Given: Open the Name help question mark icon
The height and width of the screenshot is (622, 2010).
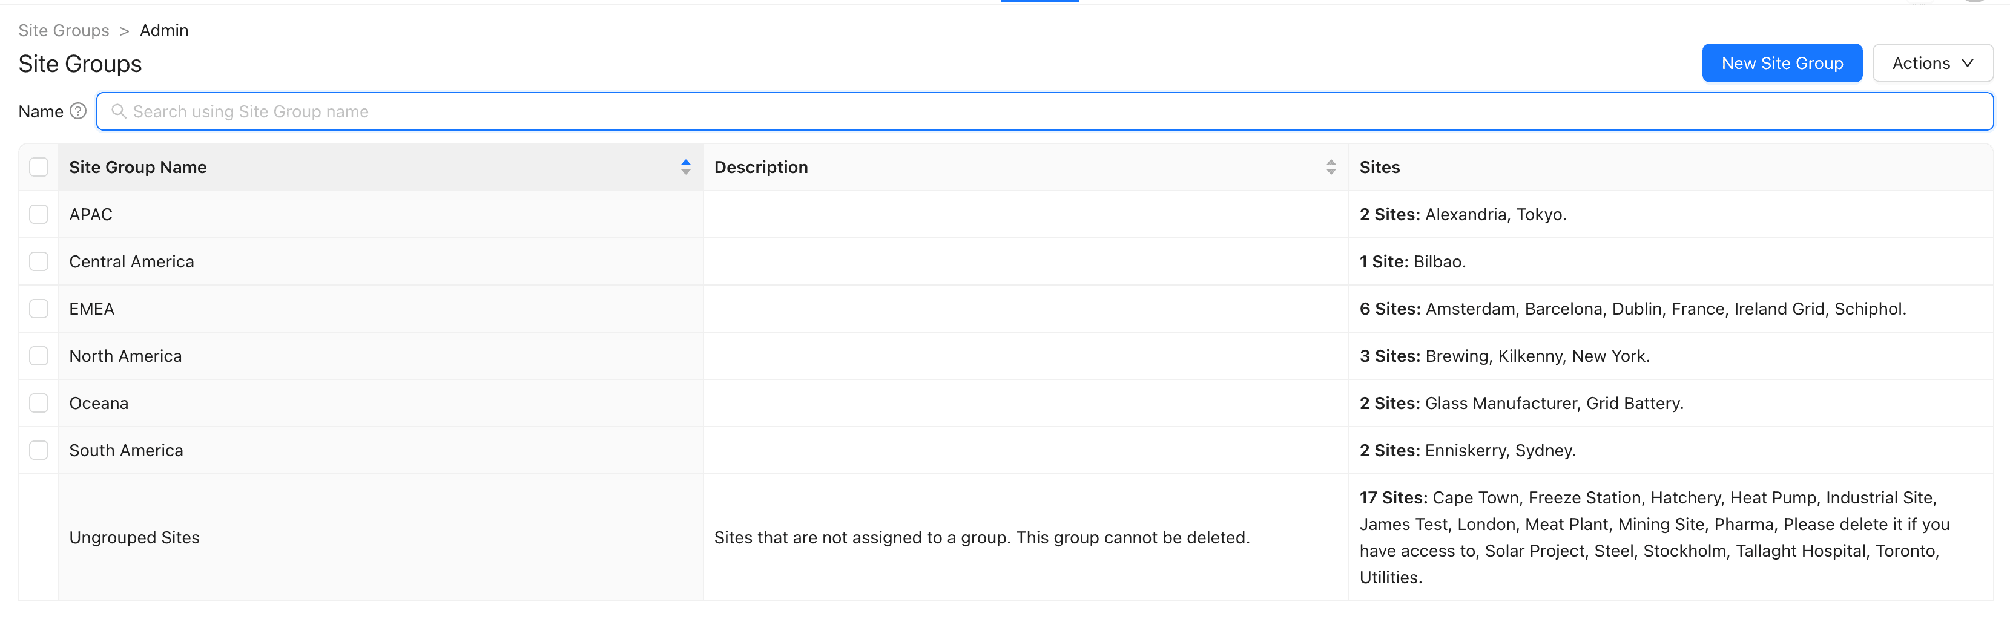Looking at the screenshot, I should 78,111.
